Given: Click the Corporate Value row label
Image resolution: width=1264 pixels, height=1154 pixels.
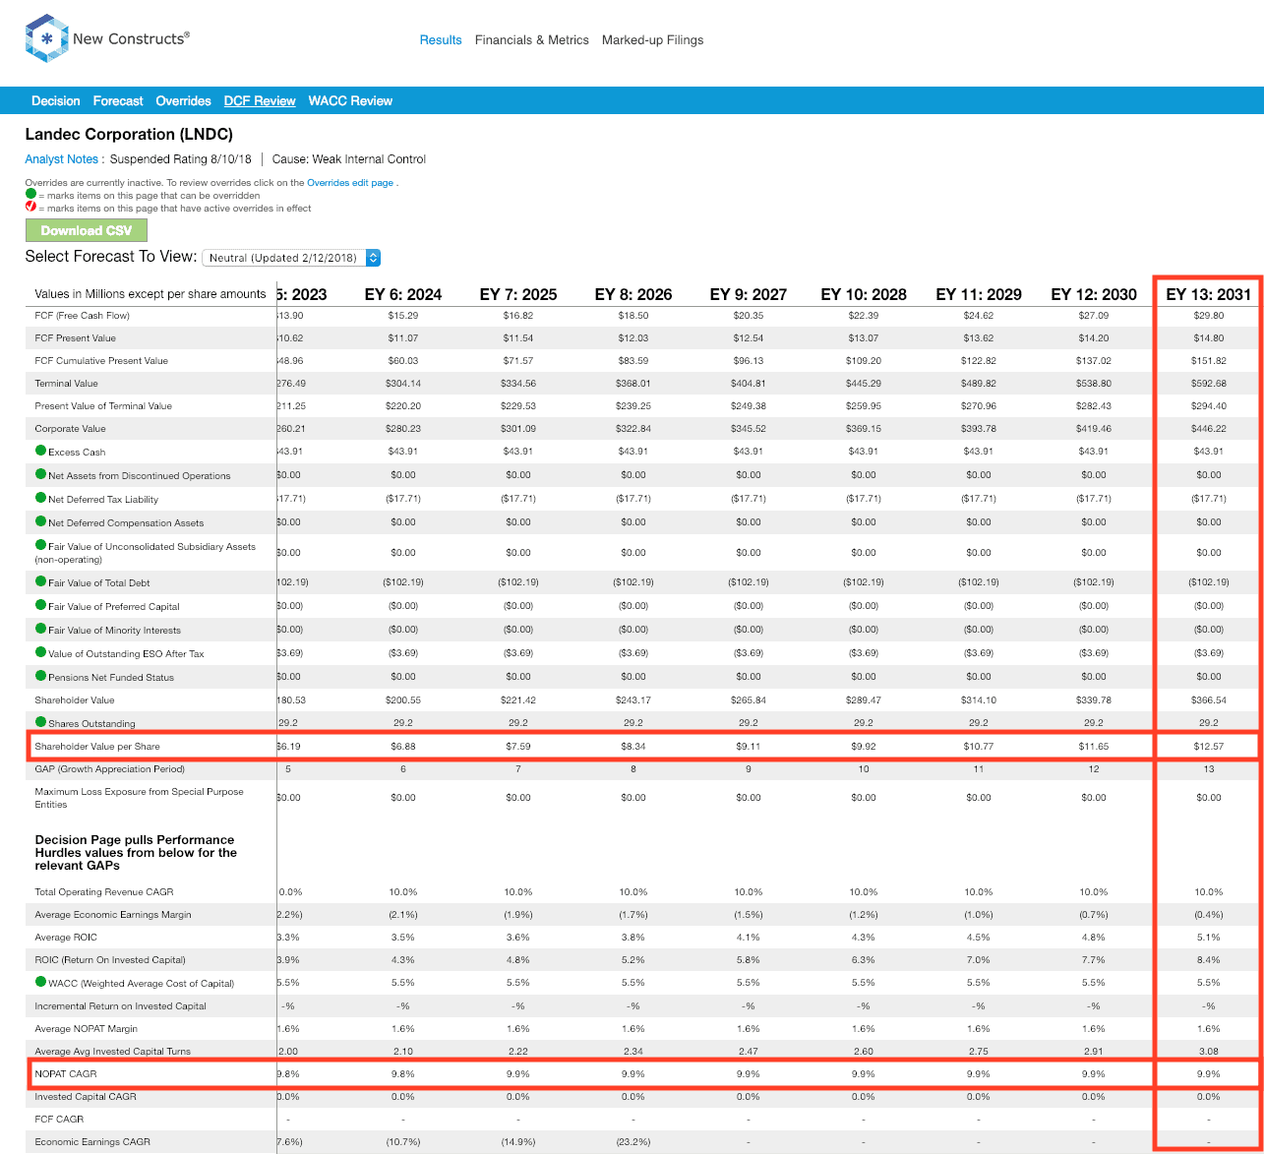Looking at the screenshot, I should click(x=70, y=429).
